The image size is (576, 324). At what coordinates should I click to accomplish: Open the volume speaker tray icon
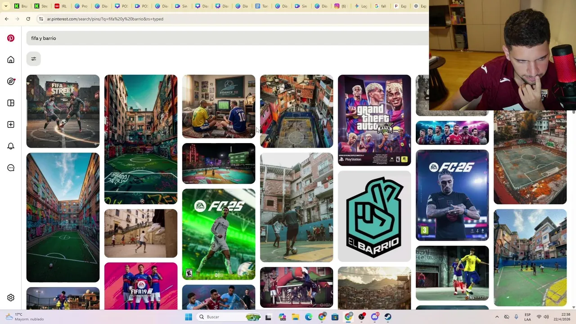pyautogui.click(x=546, y=317)
